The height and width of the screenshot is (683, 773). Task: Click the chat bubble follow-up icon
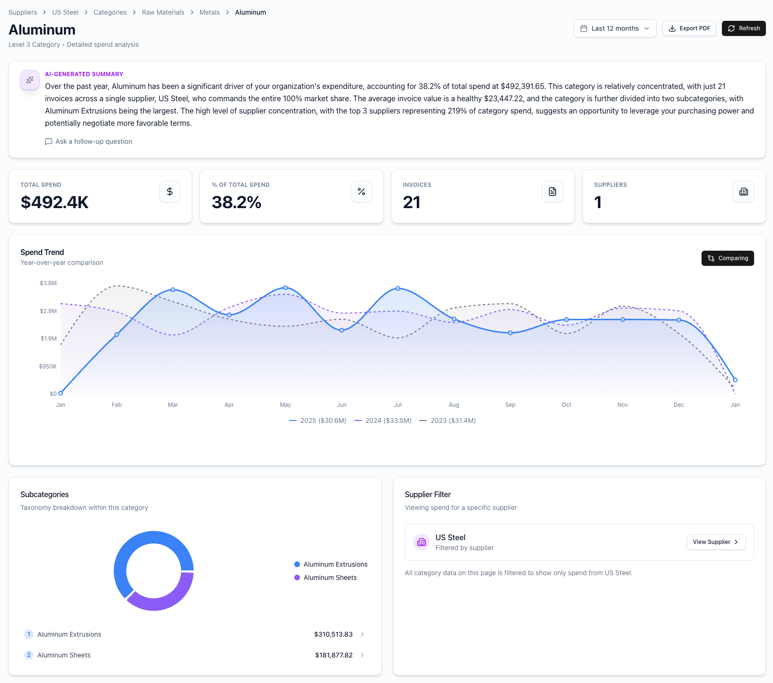click(49, 141)
